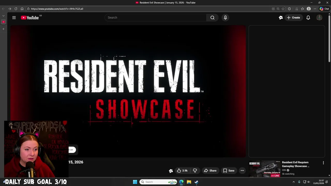This screenshot has width=331, height=186.
Task: Go forward in the browser
Action: click(x=10, y=9)
